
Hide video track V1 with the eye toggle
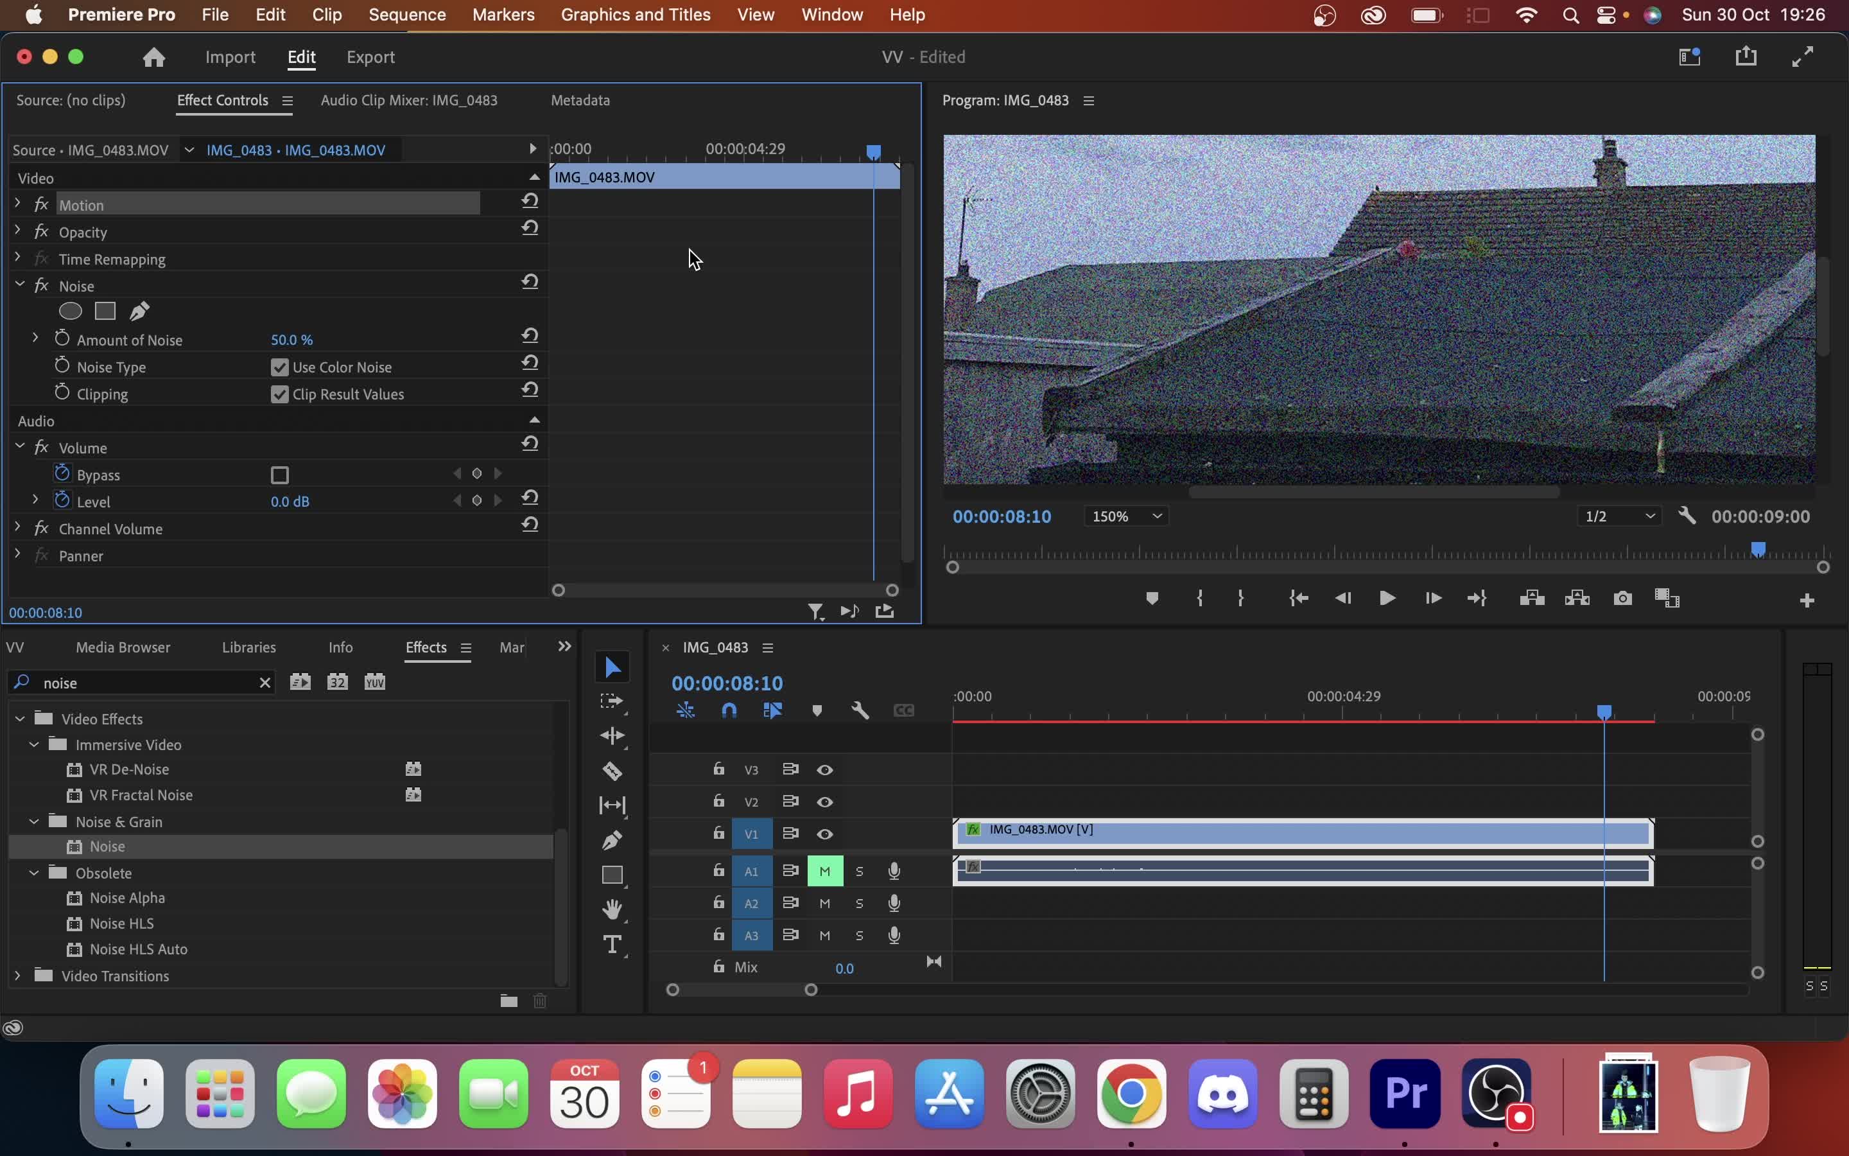coord(824,834)
